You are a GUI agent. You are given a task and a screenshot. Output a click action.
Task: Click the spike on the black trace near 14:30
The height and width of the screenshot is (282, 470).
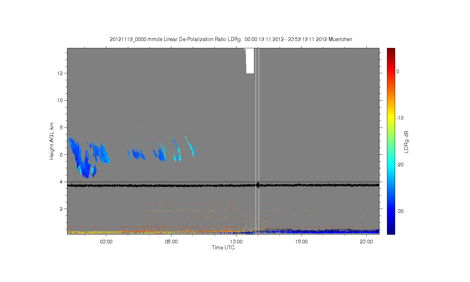pyautogui.click(x=258, y=184)
